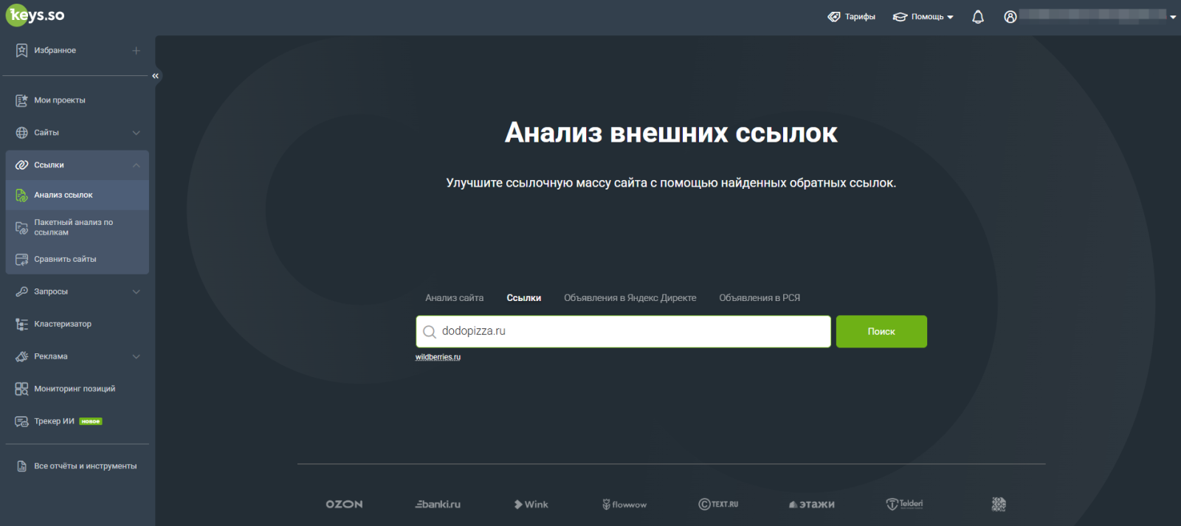Open the Тарифы link
Screen dimensions: 1181x526
tap(852, 17)
